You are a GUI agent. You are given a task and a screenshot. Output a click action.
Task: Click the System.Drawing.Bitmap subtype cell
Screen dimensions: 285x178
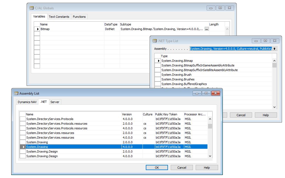162,29
